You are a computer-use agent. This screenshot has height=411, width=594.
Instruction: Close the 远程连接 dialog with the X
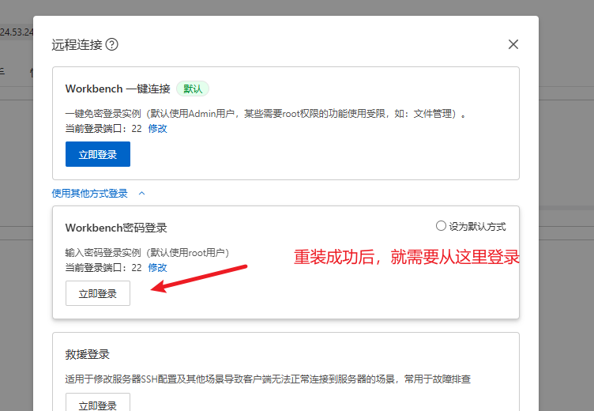(x=513, y=44)
